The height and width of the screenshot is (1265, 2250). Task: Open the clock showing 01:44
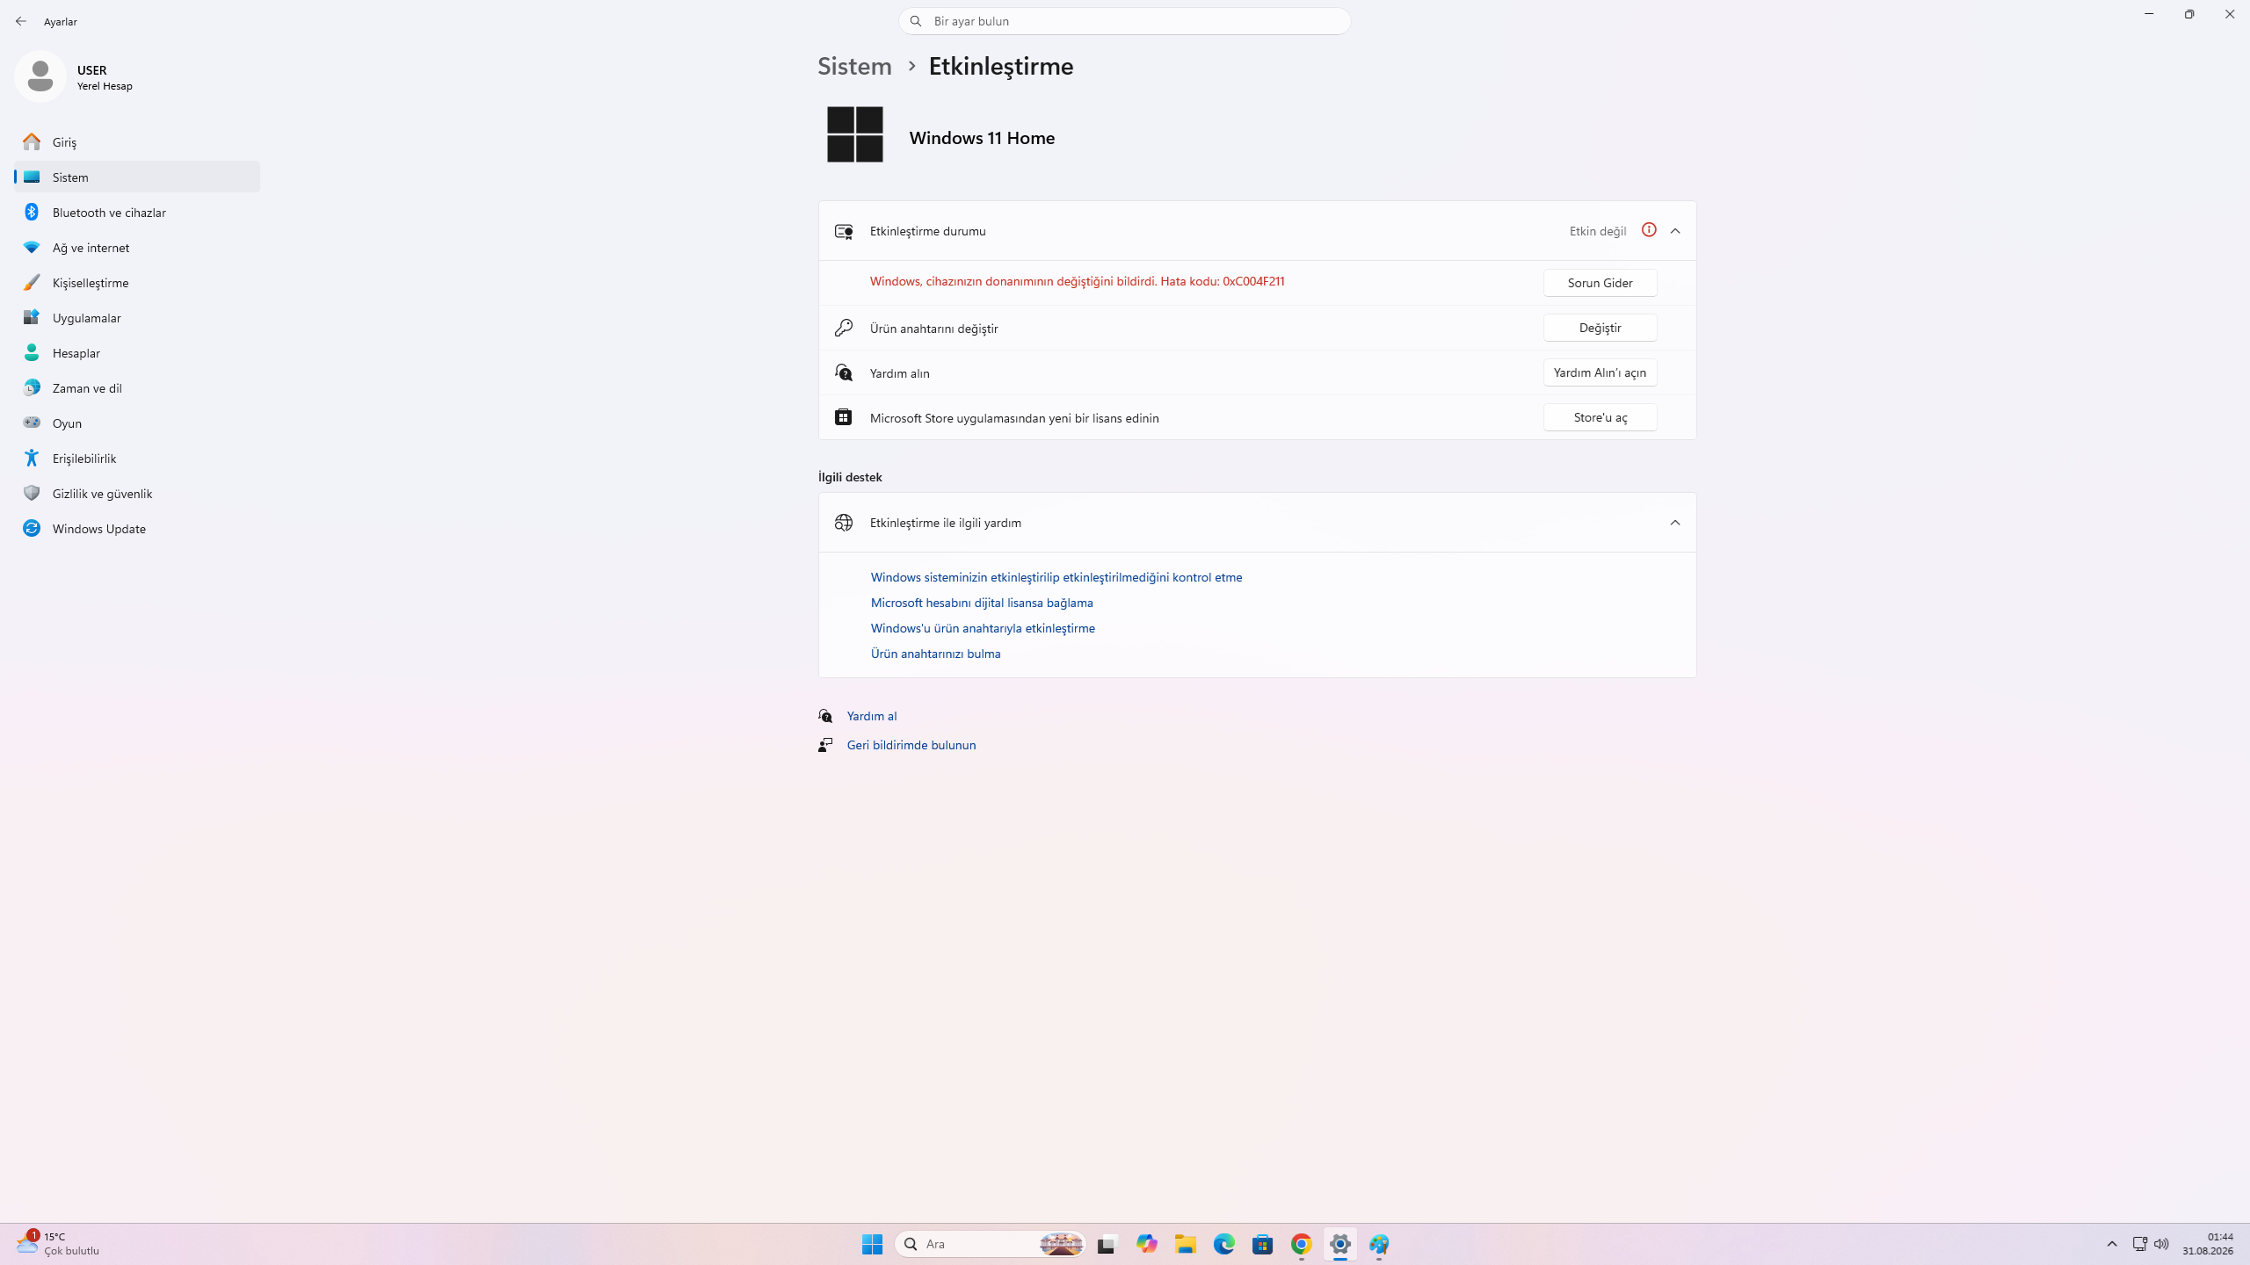(2208, 1244)
